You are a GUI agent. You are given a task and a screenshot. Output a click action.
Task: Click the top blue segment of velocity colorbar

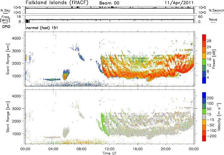[x=204, y=95]
